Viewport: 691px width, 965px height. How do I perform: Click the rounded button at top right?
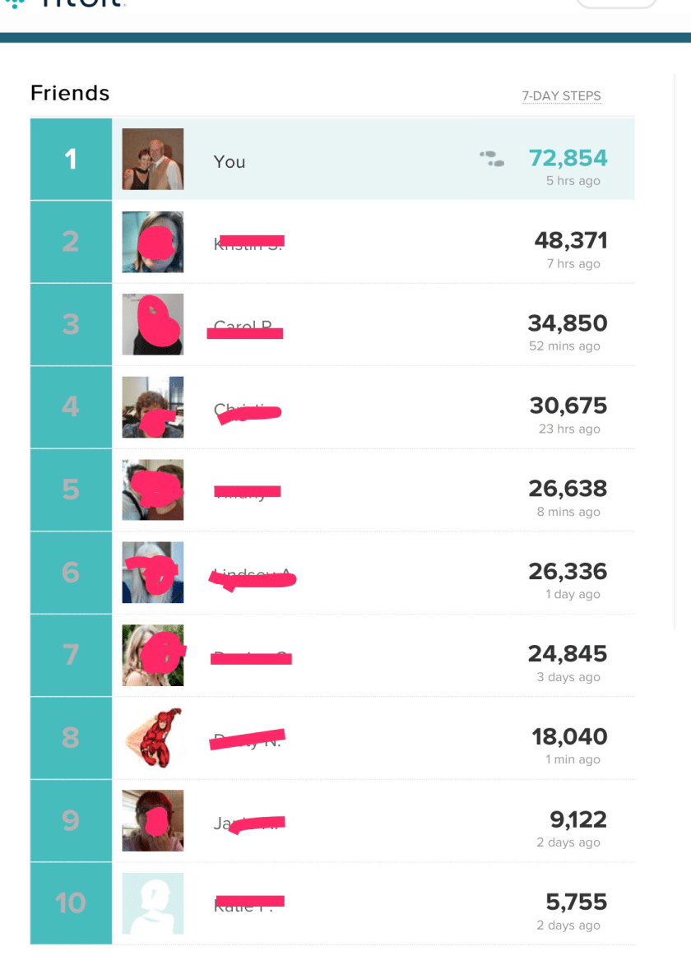pyautogui.click(x=617, y=3)
